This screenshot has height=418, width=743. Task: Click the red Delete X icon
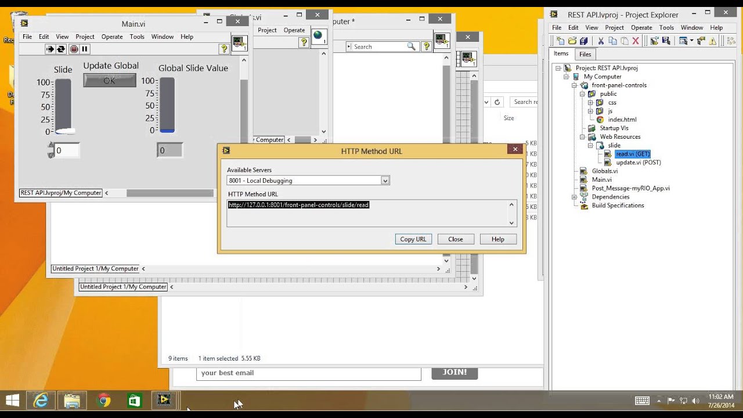click(x=636, y=41)
